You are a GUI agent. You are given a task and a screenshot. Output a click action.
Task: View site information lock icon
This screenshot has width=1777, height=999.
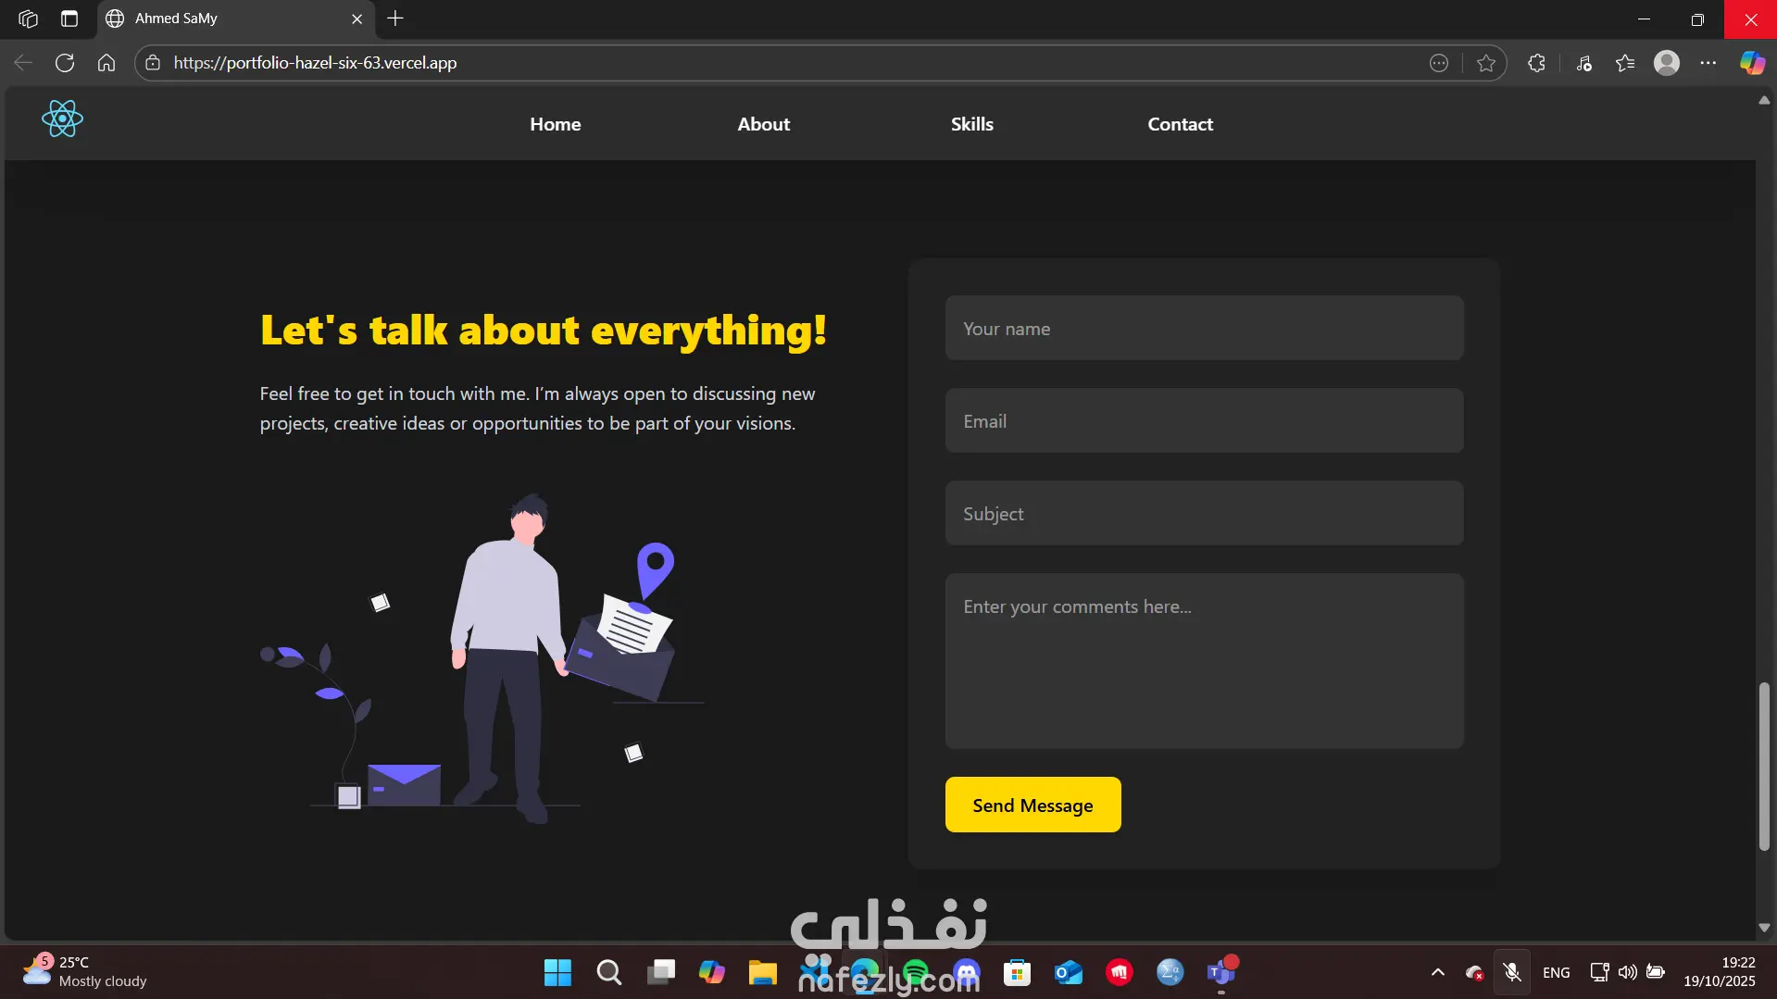point(153,63)
